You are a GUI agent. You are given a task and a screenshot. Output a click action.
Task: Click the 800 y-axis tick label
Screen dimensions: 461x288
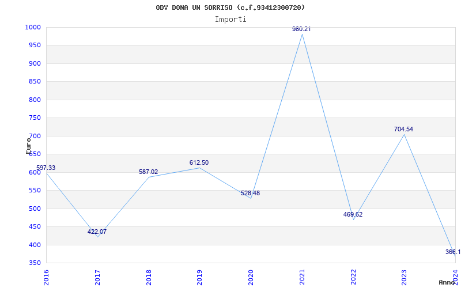click(x=35, y=100)
